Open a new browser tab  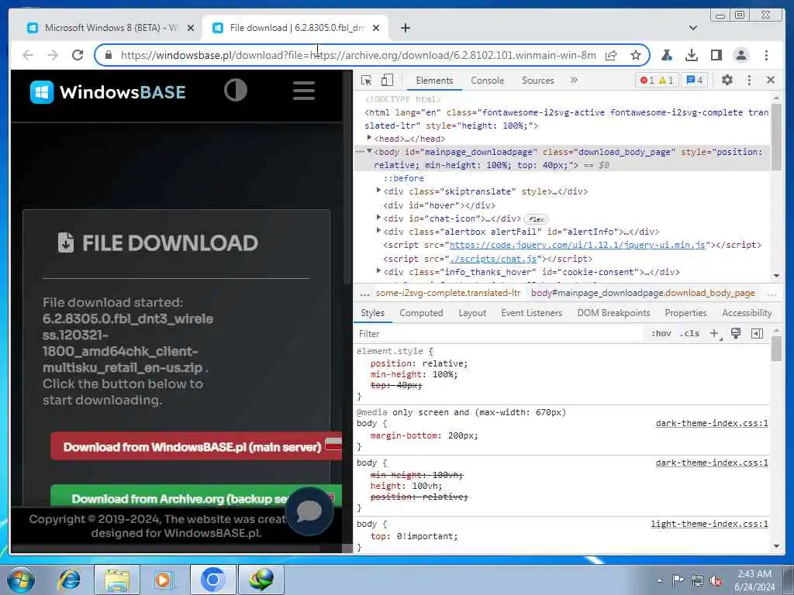pyautogui.click(x=405, y=28)
